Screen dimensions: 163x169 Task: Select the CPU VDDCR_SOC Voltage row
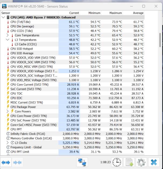(72, 76)
